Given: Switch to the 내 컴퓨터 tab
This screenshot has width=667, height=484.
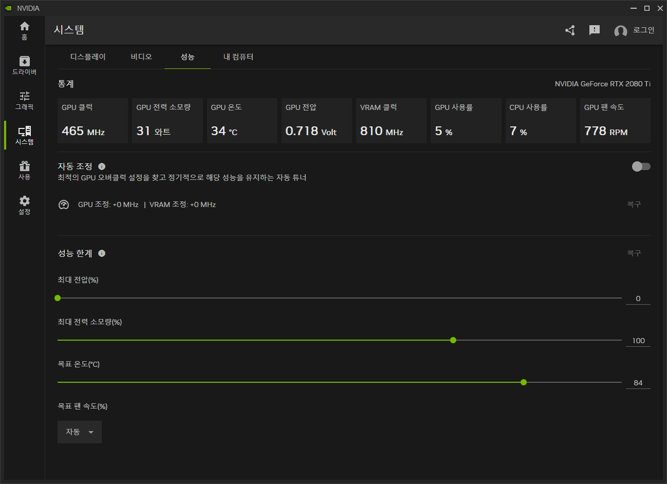Looking at the screenshot, I should 238,57.
